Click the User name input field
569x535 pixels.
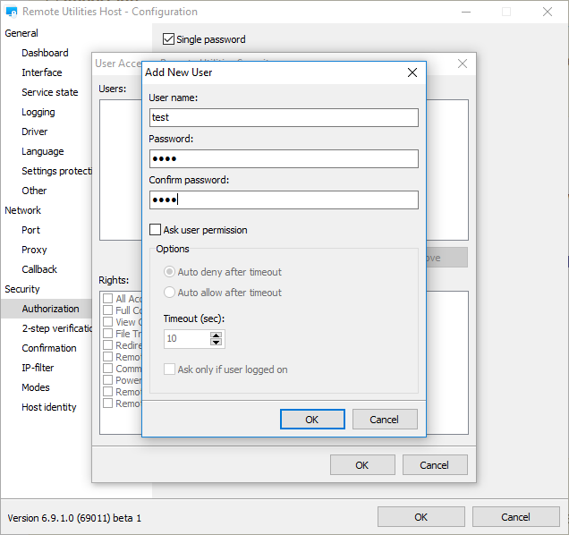pos(284,117)
